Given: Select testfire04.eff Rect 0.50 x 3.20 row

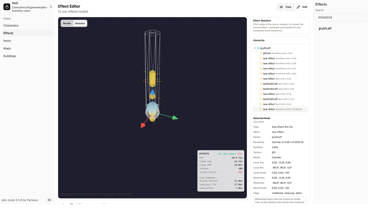Looking at the screenshot, I should (x=280, y=89).
